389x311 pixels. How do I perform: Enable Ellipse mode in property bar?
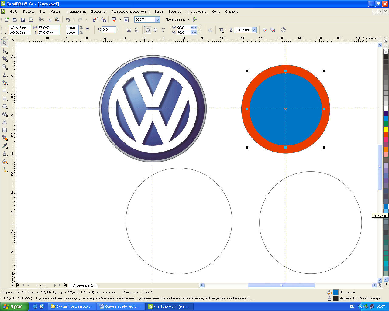tap(148, 30)
